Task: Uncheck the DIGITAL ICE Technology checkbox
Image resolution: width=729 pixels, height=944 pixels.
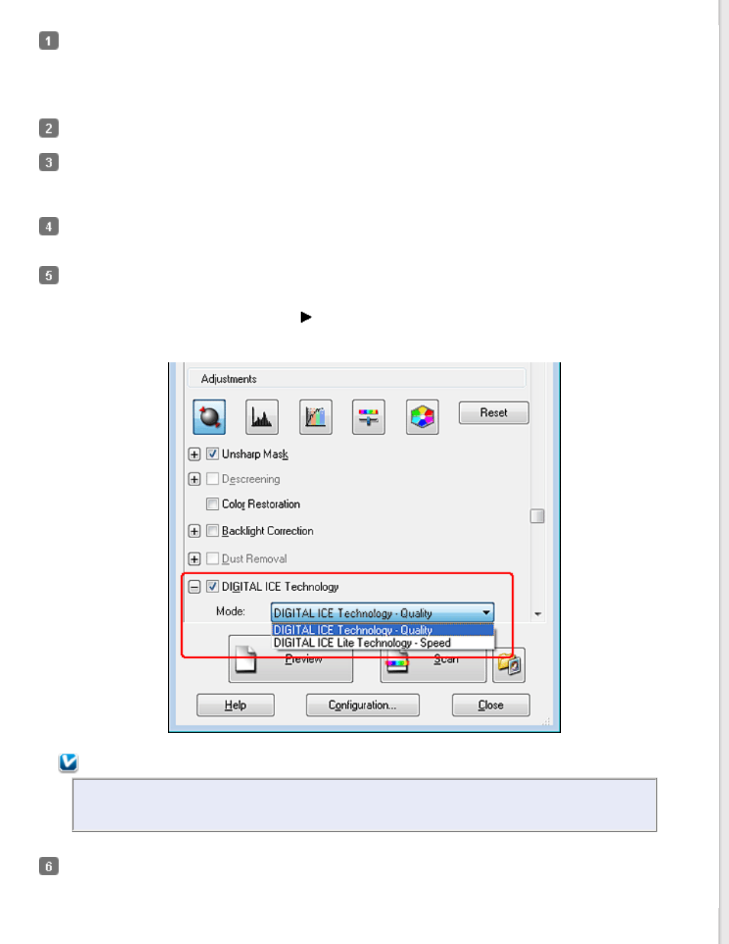Action: (212, 587)
